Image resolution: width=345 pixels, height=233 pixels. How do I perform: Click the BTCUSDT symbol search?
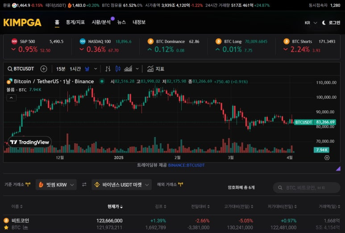point(21,69)
